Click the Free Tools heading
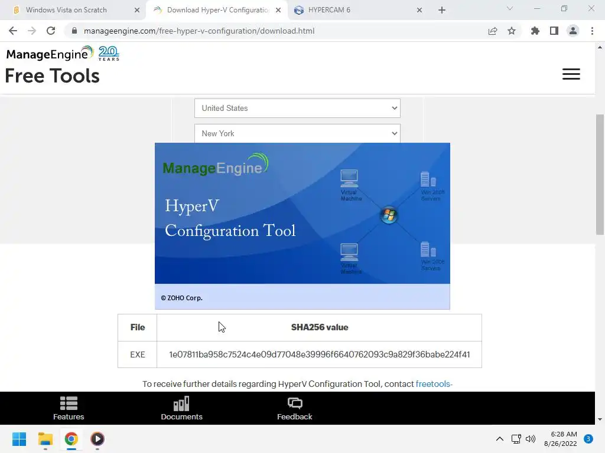Screen dimensions: 605x453 coord(52,76)
